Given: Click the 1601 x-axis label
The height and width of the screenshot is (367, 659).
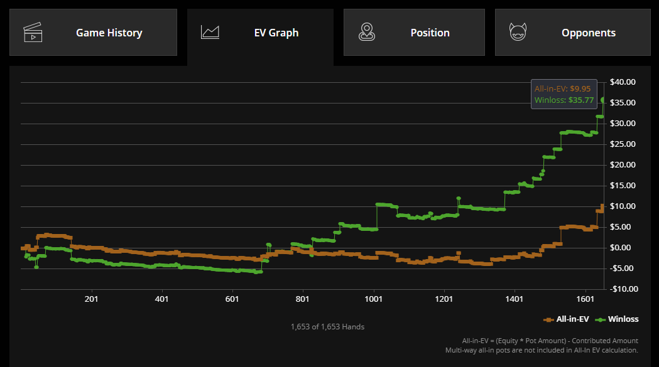Looking at the screenshot, I should tap(585, 299).
